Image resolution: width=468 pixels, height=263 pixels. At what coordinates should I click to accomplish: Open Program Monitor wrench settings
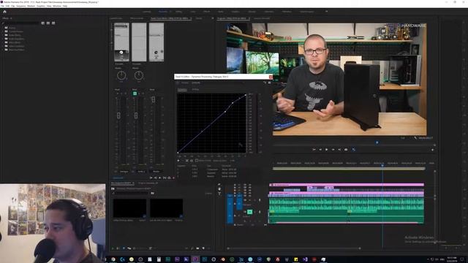click(416, 138)
